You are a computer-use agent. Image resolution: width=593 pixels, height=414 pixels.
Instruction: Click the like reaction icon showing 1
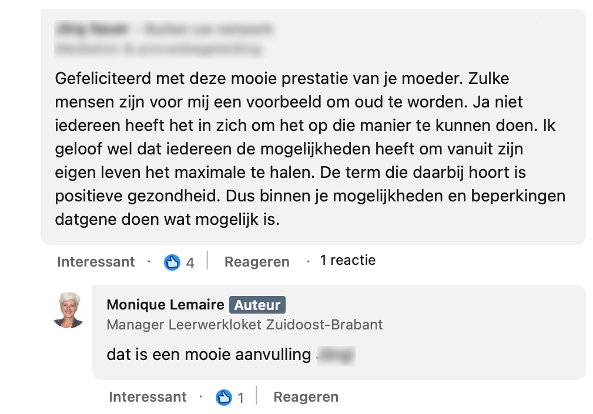point(223,398)
